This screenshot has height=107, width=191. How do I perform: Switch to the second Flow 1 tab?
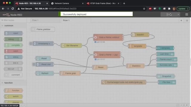[76, 21]
